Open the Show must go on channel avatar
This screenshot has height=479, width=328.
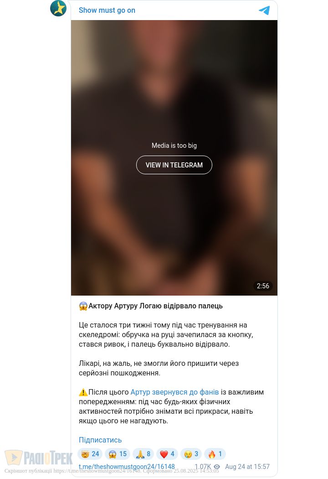[x=58, y=8]
